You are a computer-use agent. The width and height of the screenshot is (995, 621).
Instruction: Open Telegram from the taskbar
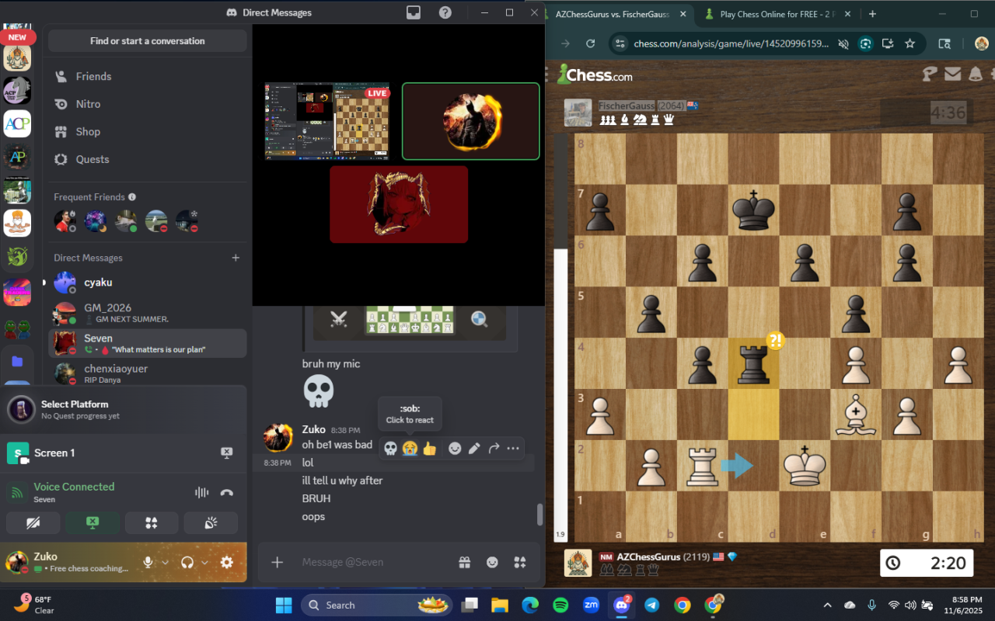(652, 605)
